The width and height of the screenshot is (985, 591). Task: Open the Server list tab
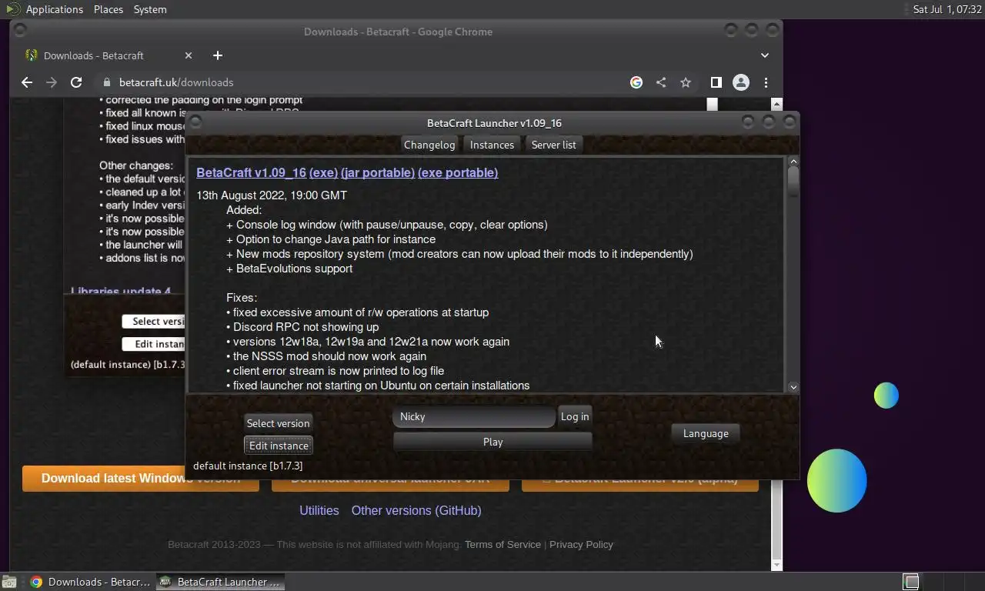tap(553, 145)
